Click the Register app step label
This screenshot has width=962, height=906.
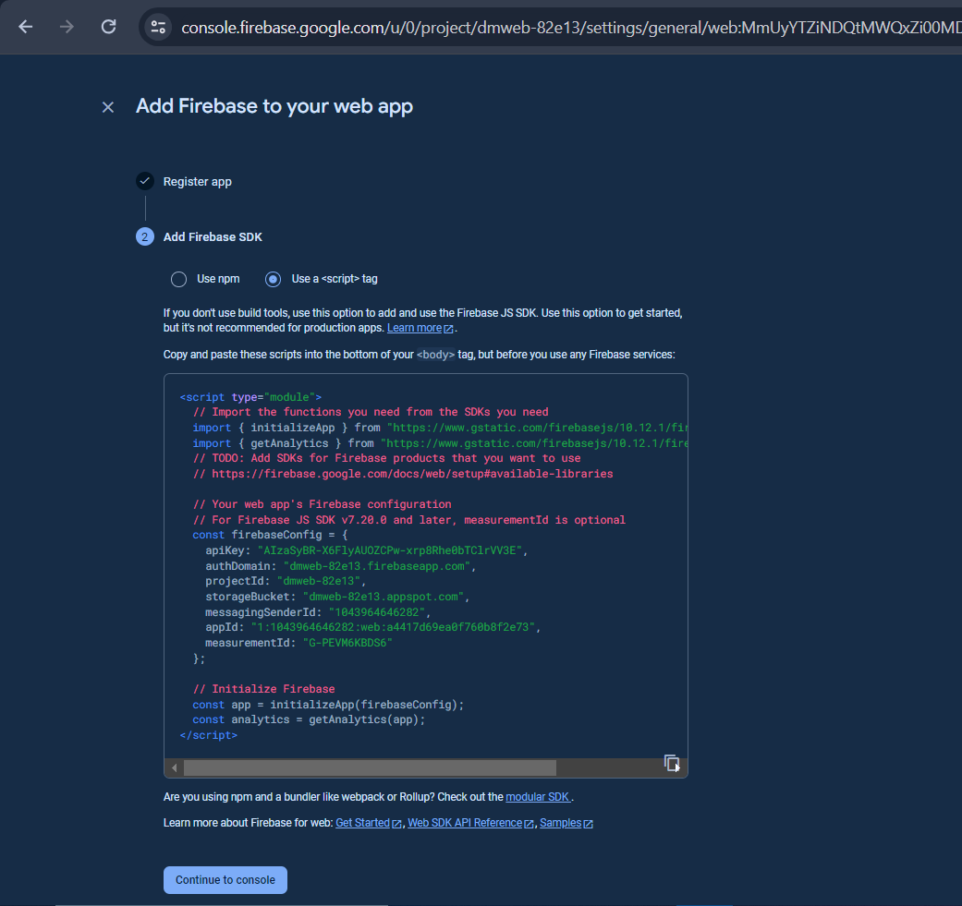pyautogui.click(x=198, y=182)
